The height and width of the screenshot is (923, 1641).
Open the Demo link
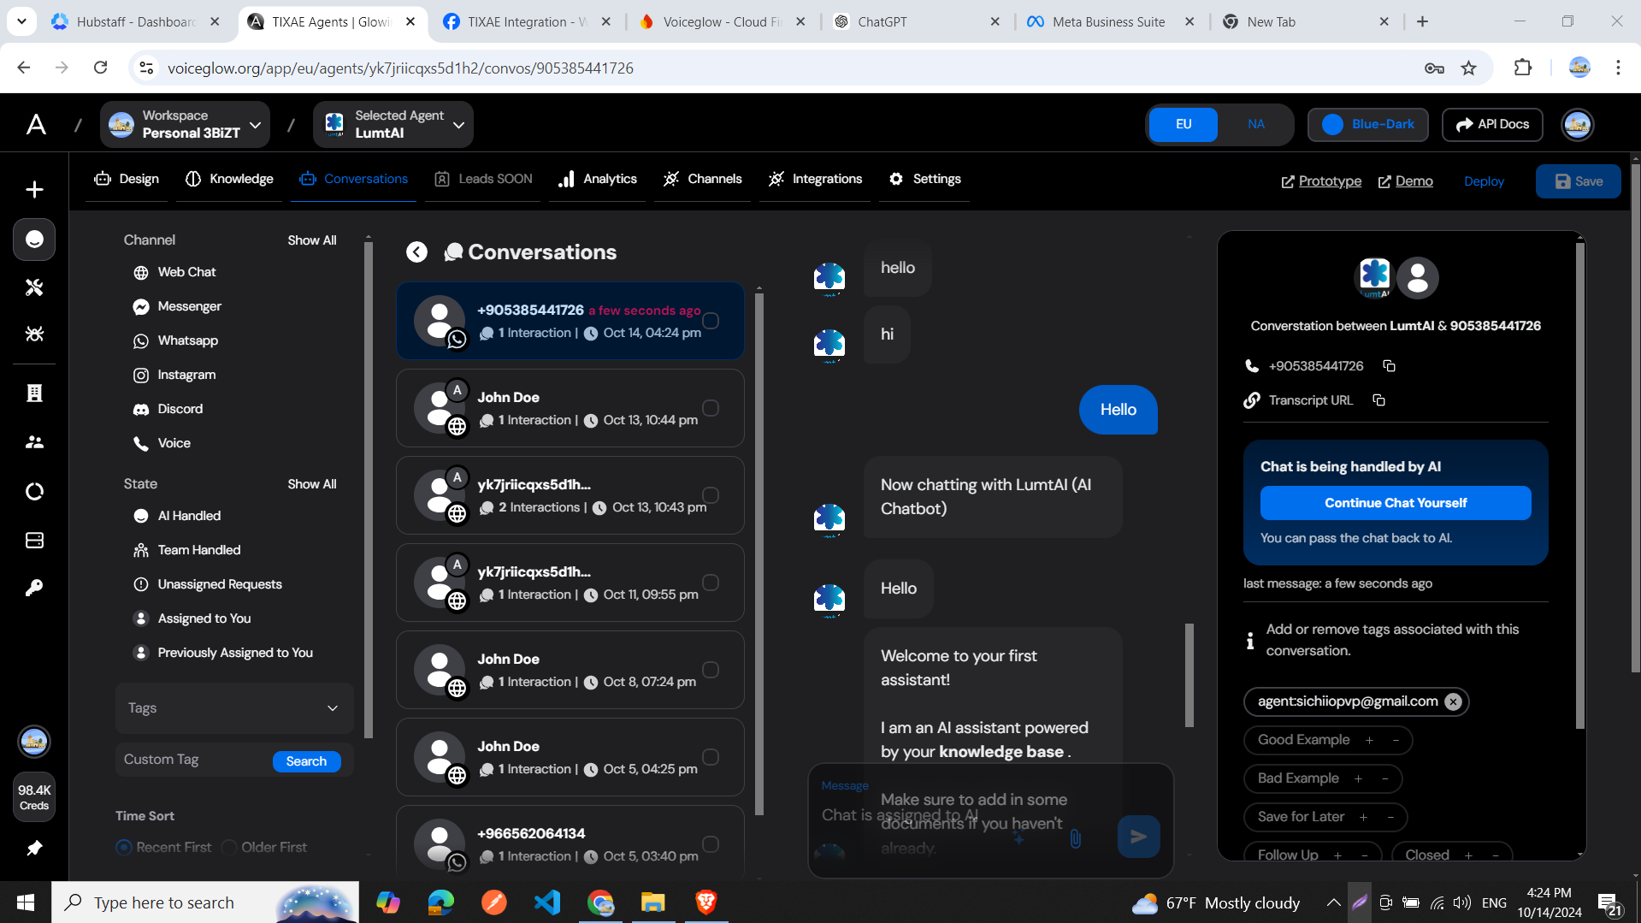1405,181
